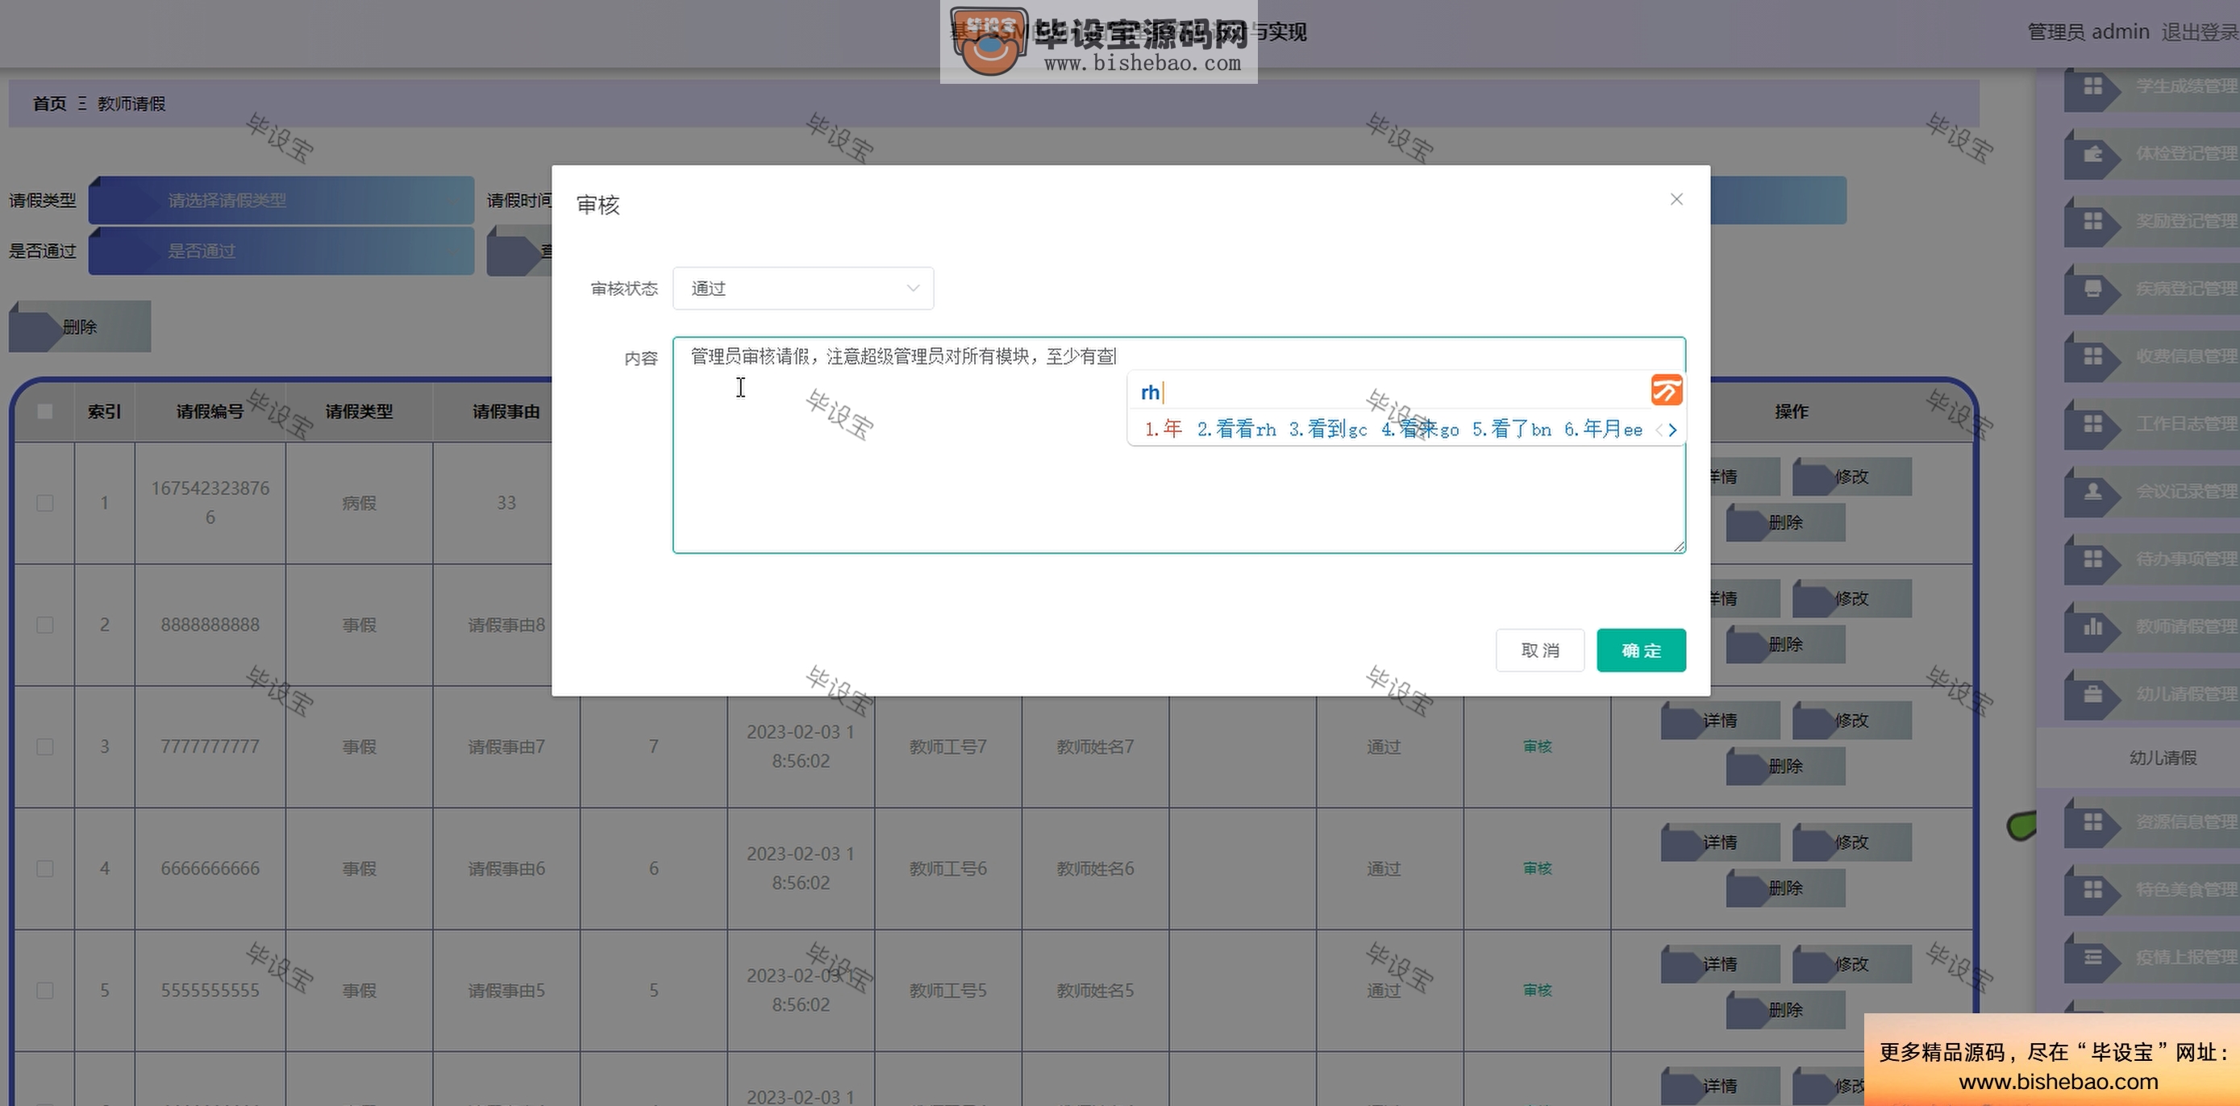Check row 4 checkbox 6666666666

coord(45,869)
